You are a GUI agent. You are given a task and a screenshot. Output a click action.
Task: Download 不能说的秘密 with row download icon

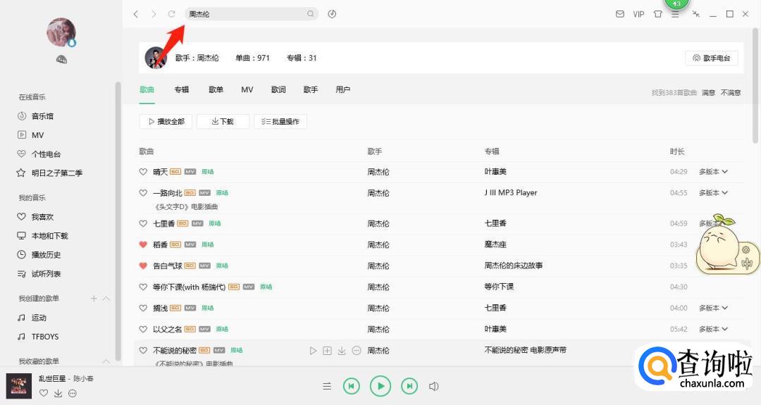pos(342,351)
